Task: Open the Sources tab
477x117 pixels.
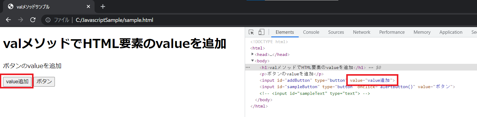Action: point(336,32)
